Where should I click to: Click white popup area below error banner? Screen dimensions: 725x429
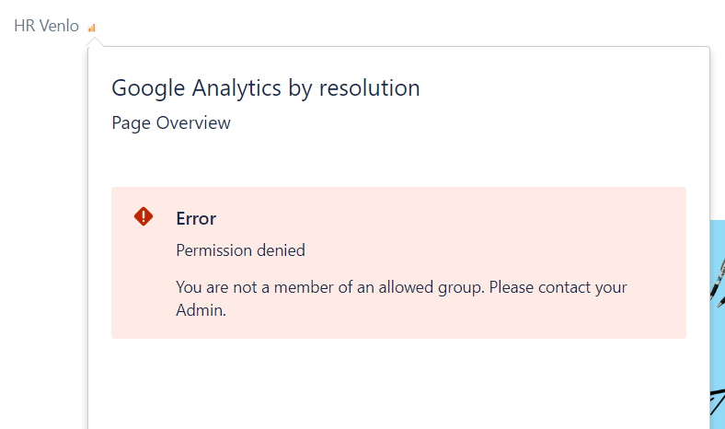pos(398,384)
